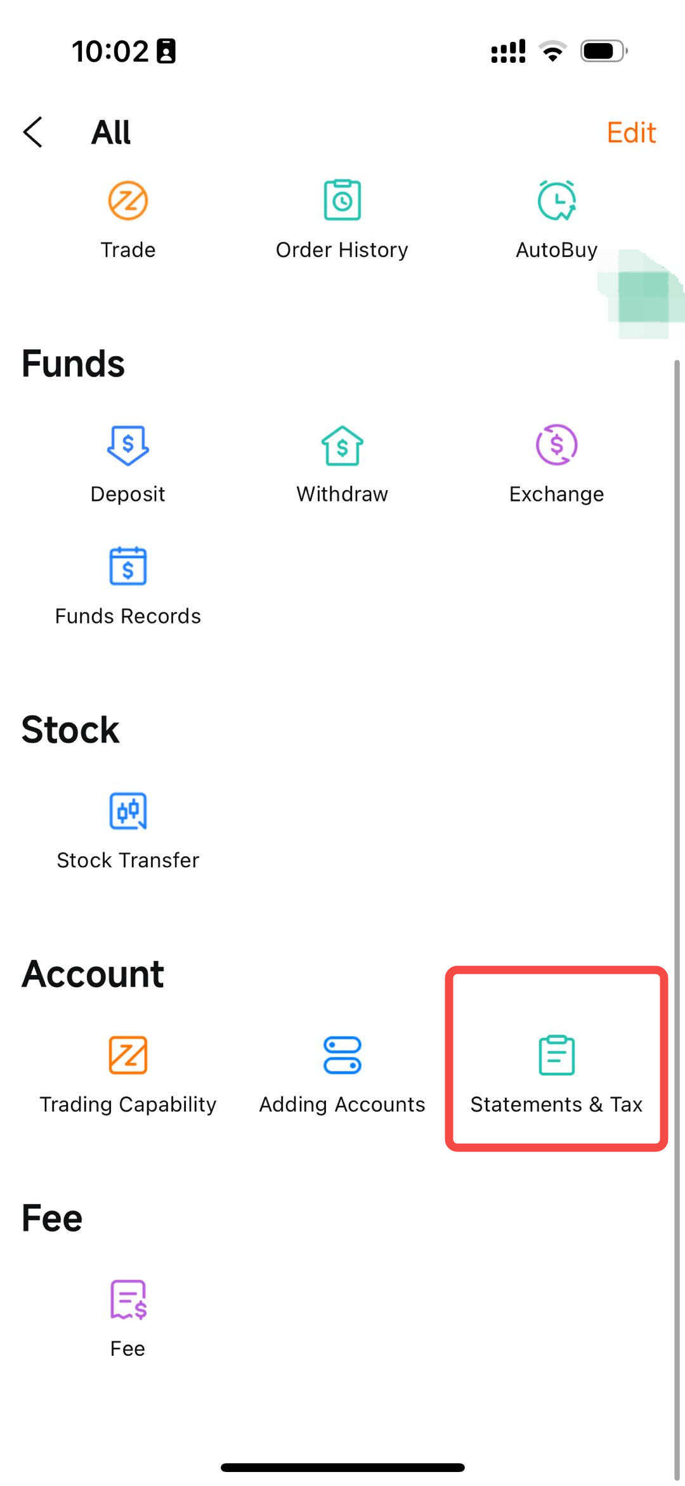685x1486 pixels.
Task: Tap the battery indicator in the status bar
Action: [x=603, y=51]
